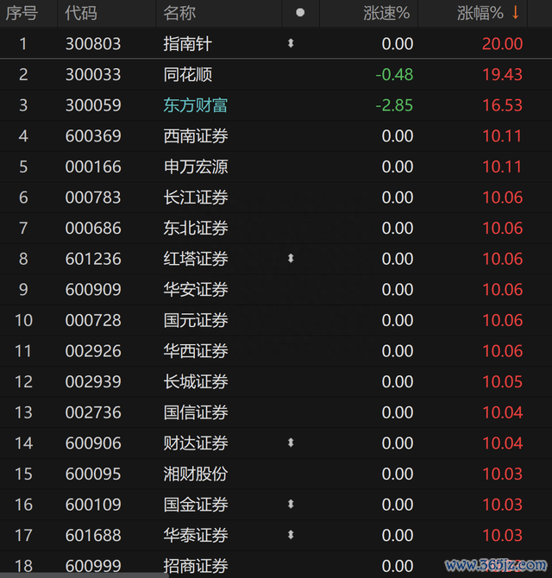Click stock code 600909
The image size is (552, 578).
pos(93,289)
